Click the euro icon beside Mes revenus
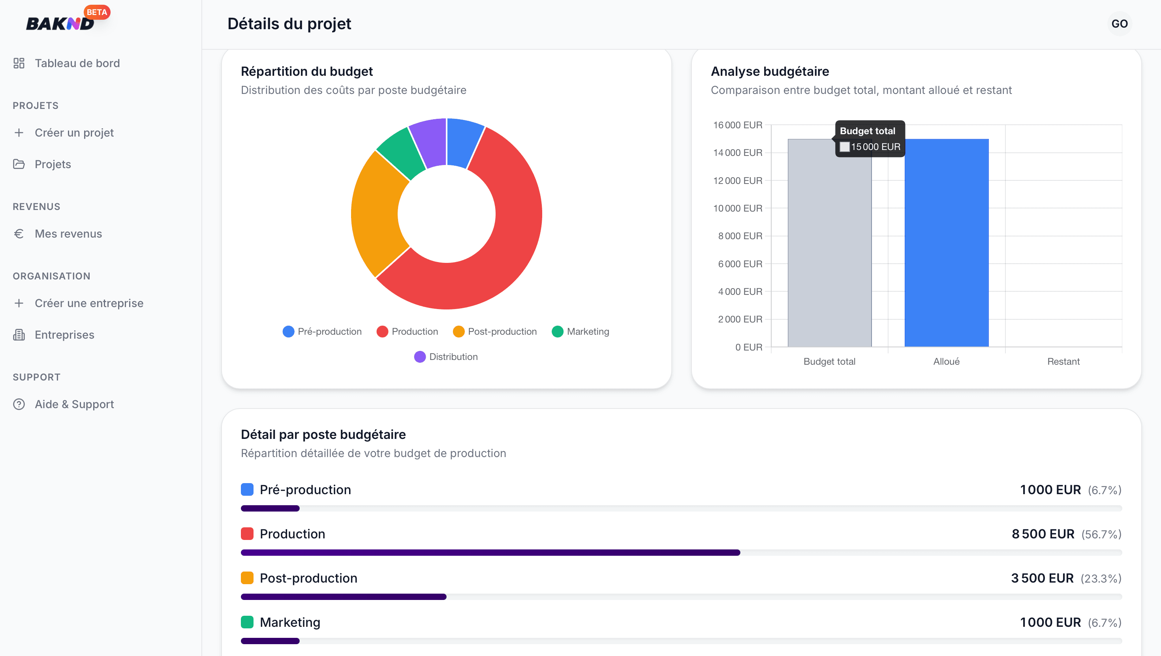Image resolution: width=1161 pixels, height=656 pixels. 19,233
